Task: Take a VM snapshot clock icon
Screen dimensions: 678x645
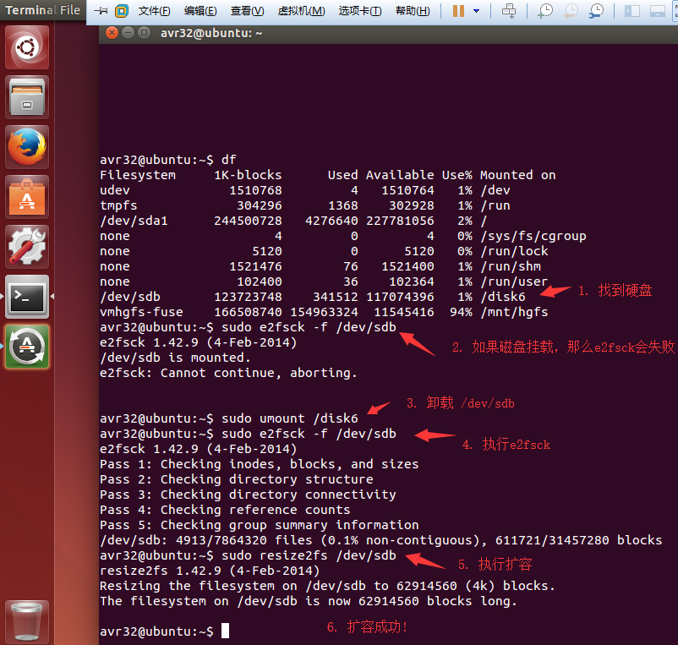Action: (x=544, y=11)
